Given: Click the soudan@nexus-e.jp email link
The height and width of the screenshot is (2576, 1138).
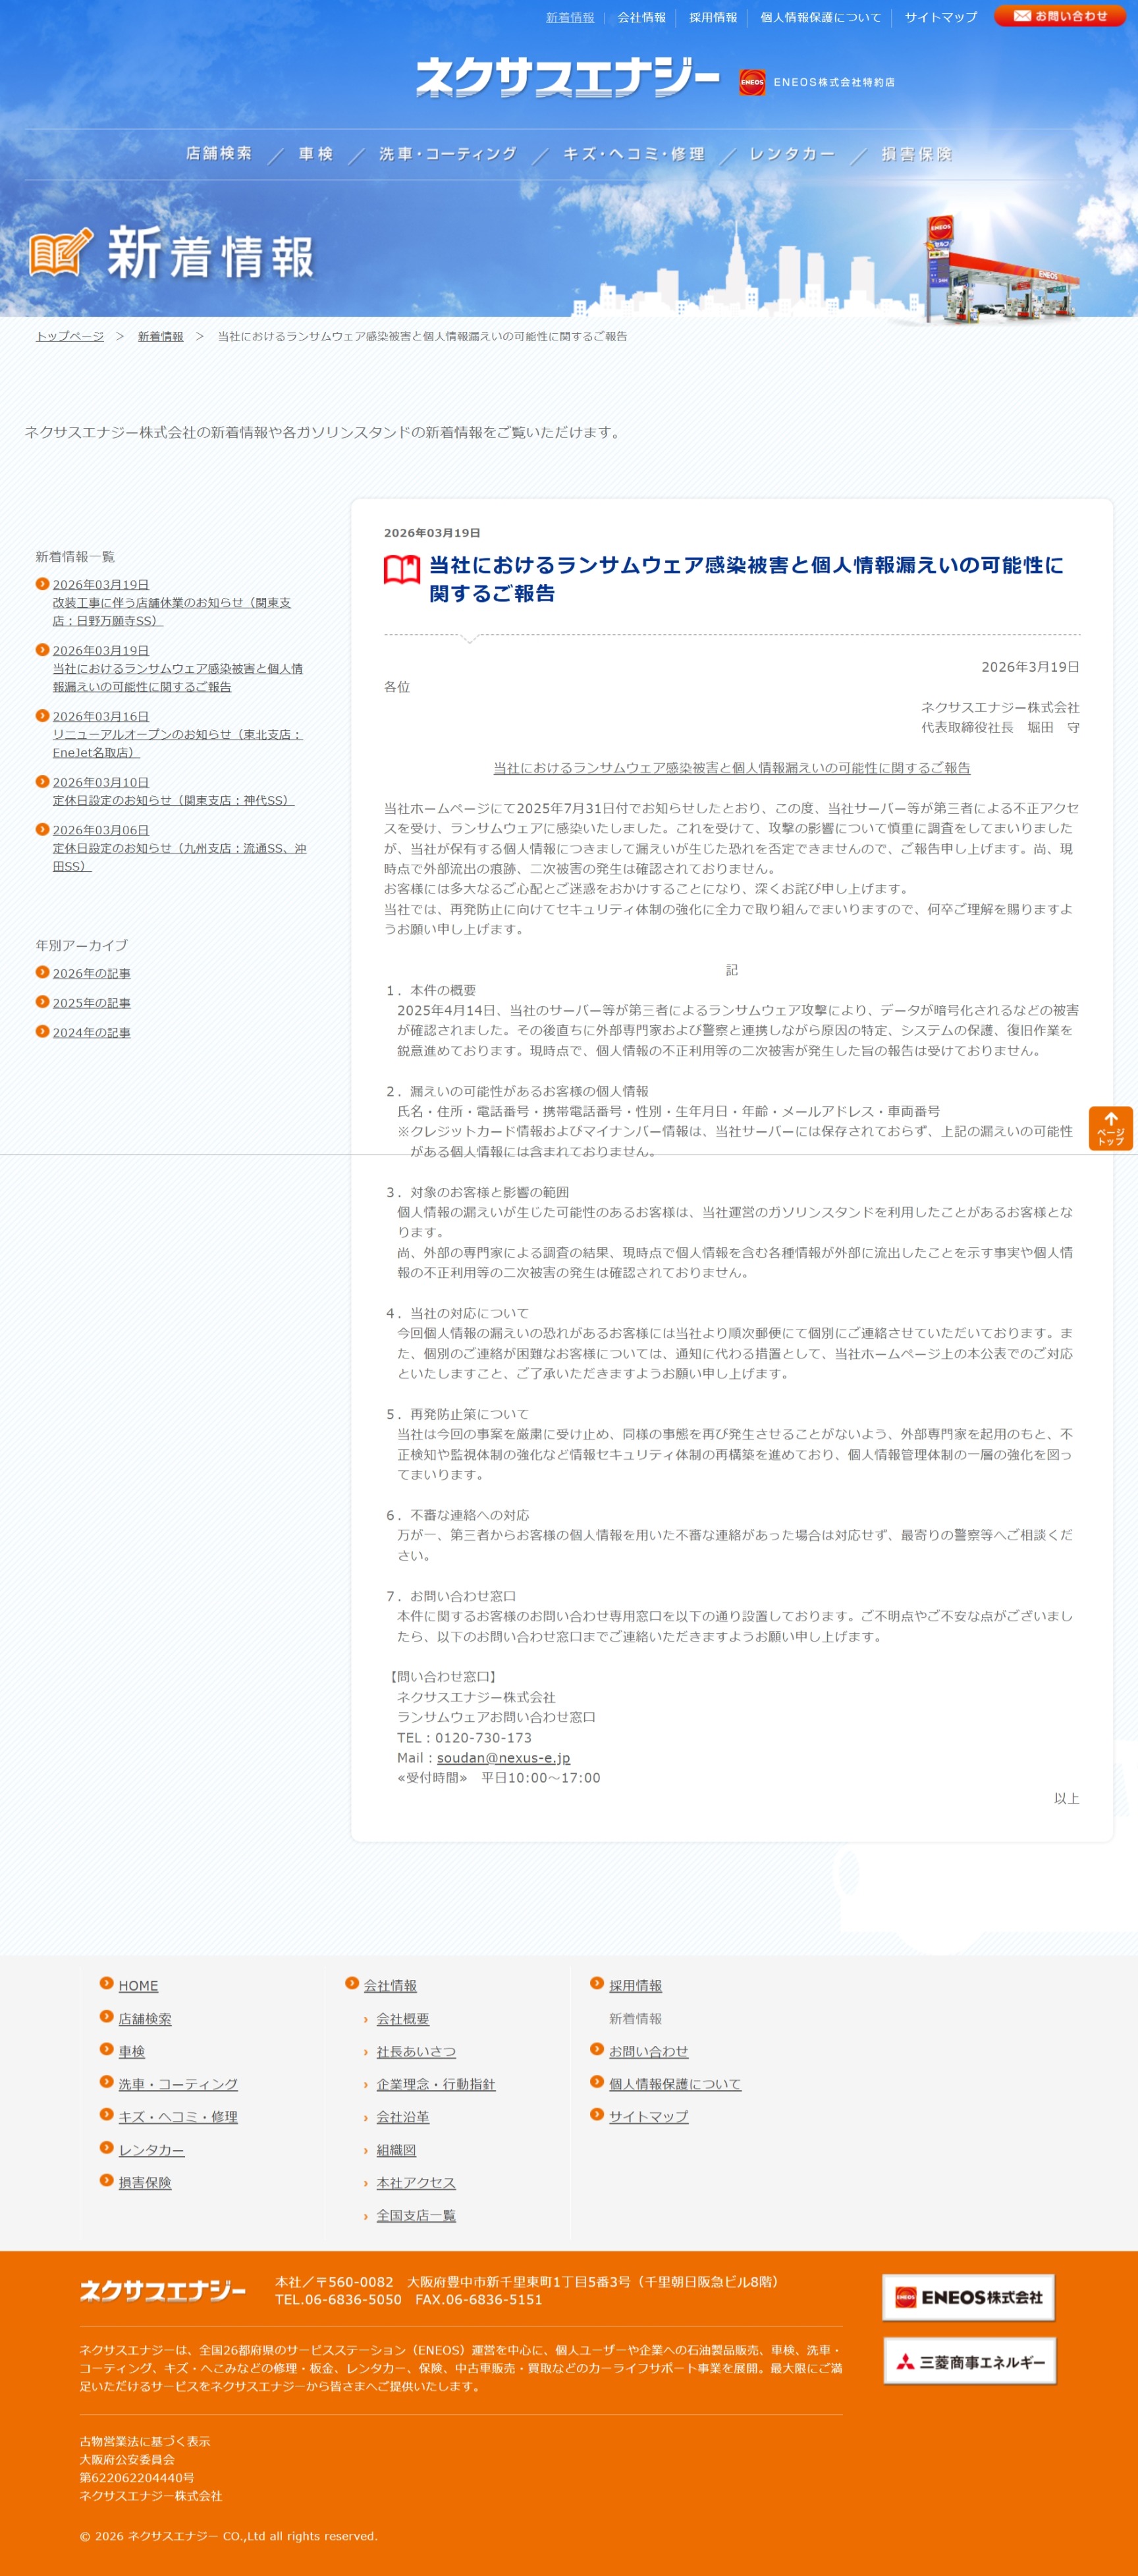Looking at the screenshot, I should [x=503, y=1757].
